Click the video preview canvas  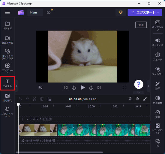coord(82,57)
